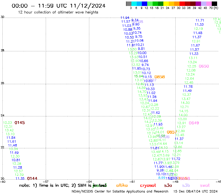
Task: Click the swot pass time label 0650
Action: [x=204, y=66]
